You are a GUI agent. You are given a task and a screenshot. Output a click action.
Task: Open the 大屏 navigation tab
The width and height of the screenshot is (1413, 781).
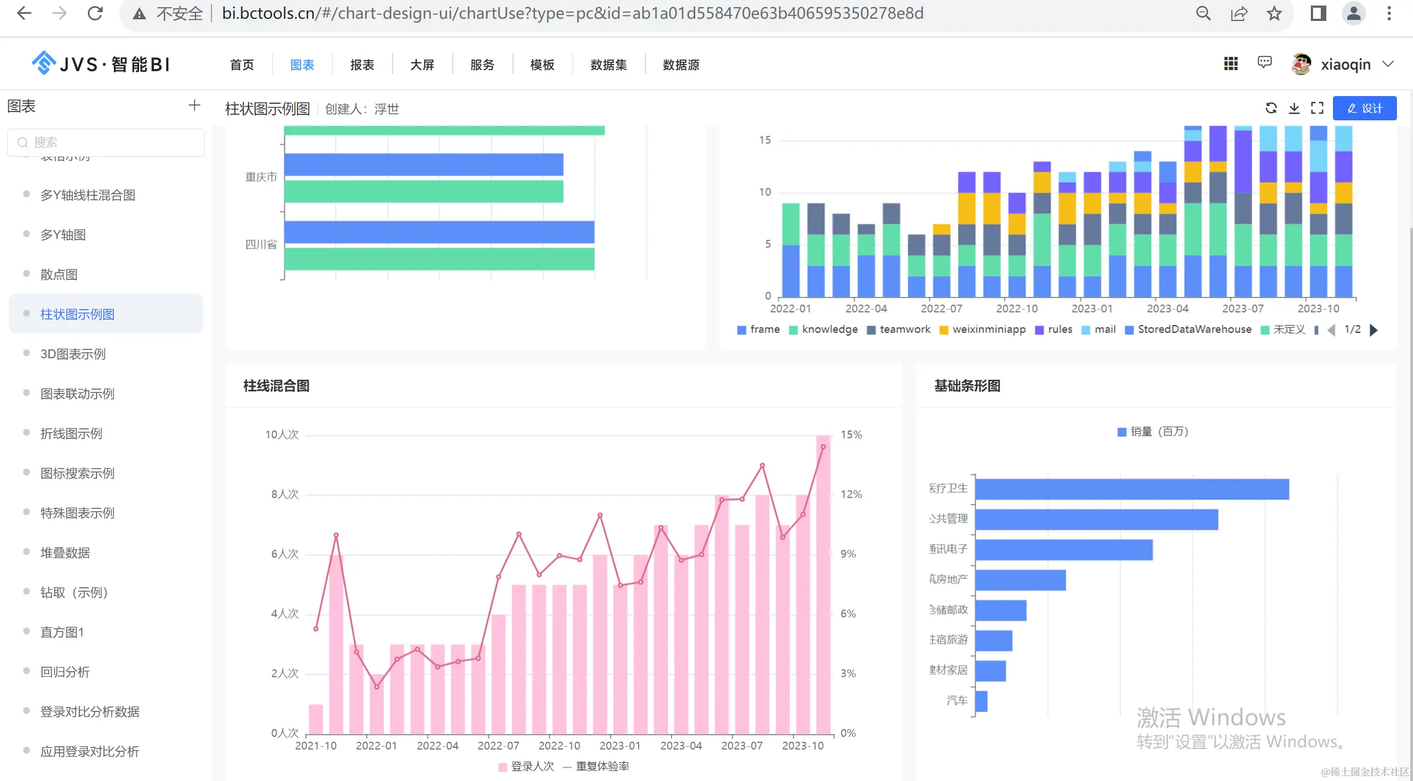coord(422,65)
